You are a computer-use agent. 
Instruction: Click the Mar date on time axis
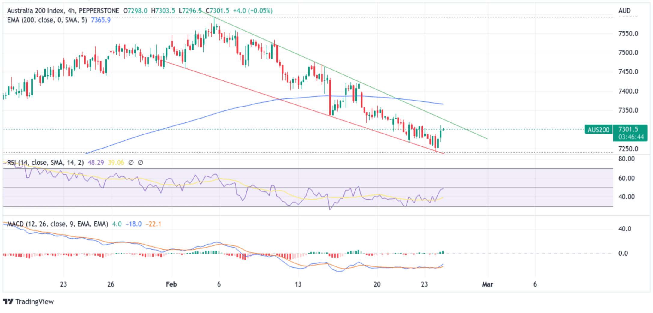(x=487, y=284)
